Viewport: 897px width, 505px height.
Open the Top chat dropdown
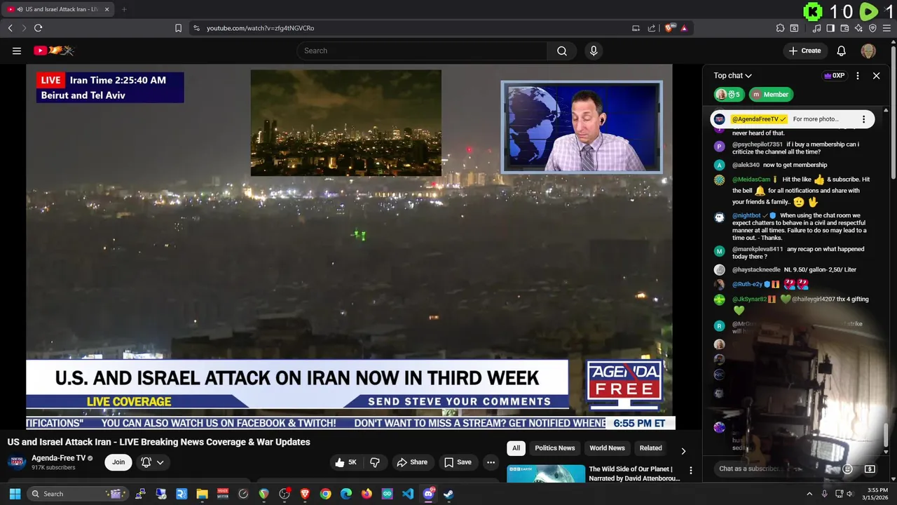pos(733,76)
